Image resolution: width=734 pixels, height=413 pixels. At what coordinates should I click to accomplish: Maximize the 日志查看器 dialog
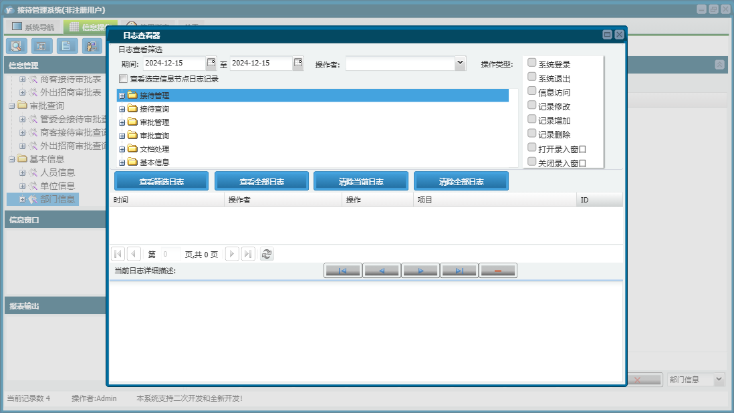coord(607,35)
